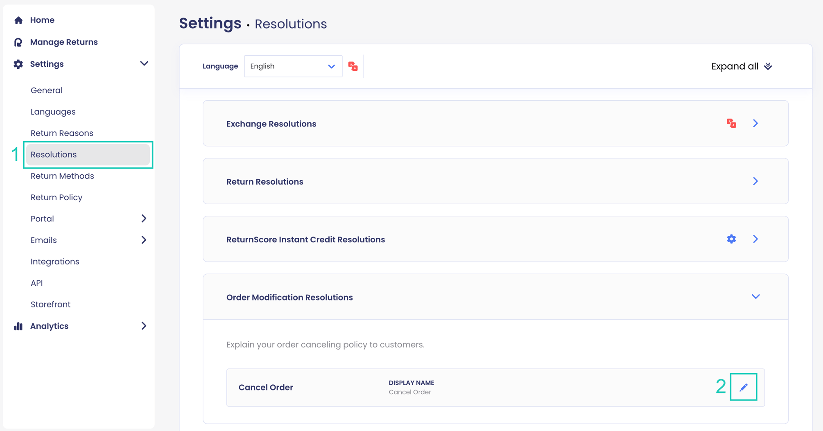Click the Portal label in sidebar
The width and height of the screenshot is (823, 431).
point(42,219)
